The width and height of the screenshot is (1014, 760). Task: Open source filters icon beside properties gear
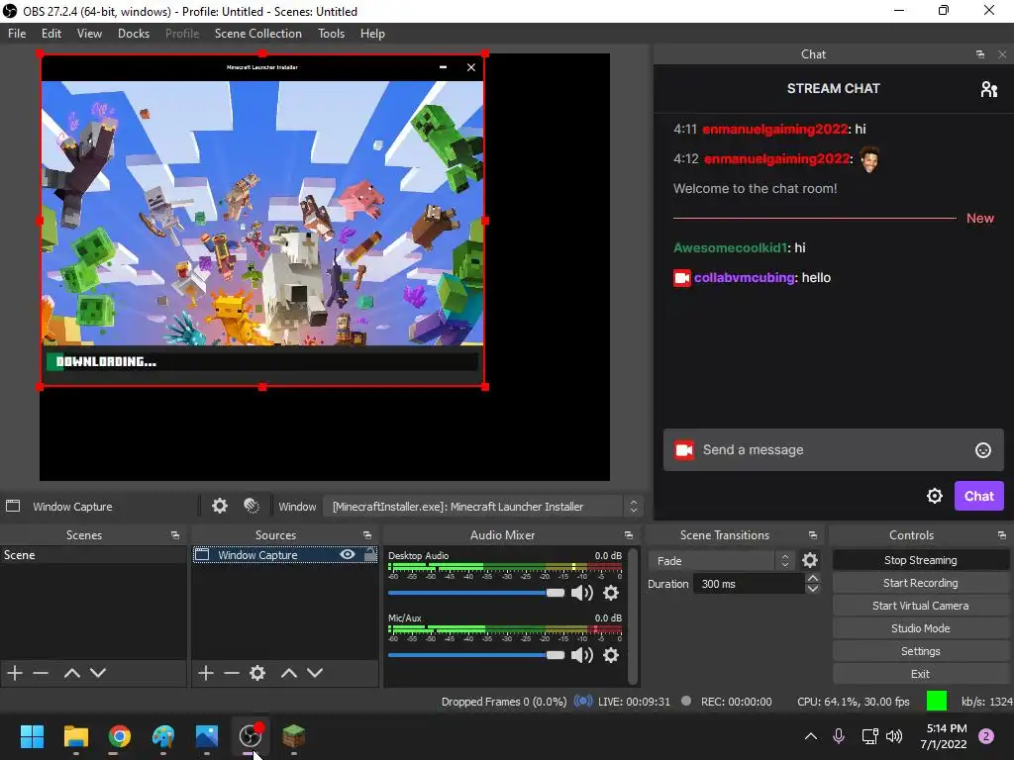point(252,506)
